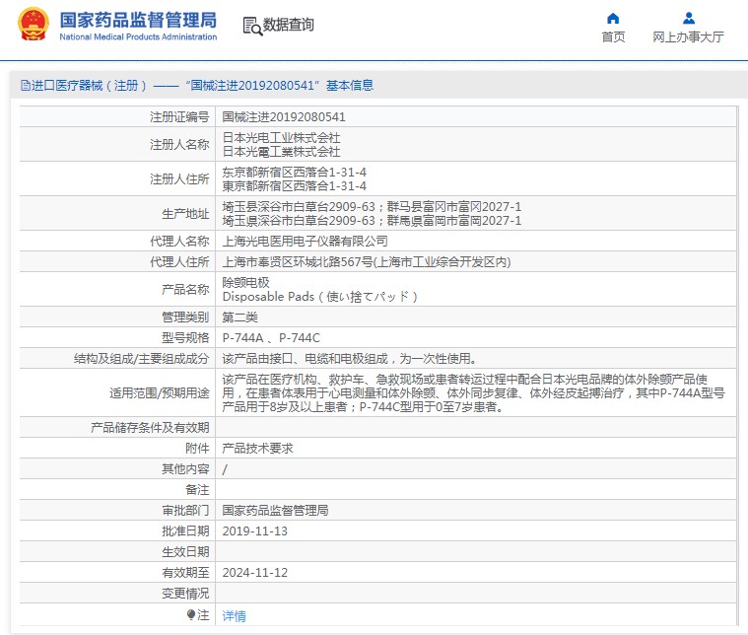
Task: Click the 产品名称 label
Action: (x=185, y=289)
